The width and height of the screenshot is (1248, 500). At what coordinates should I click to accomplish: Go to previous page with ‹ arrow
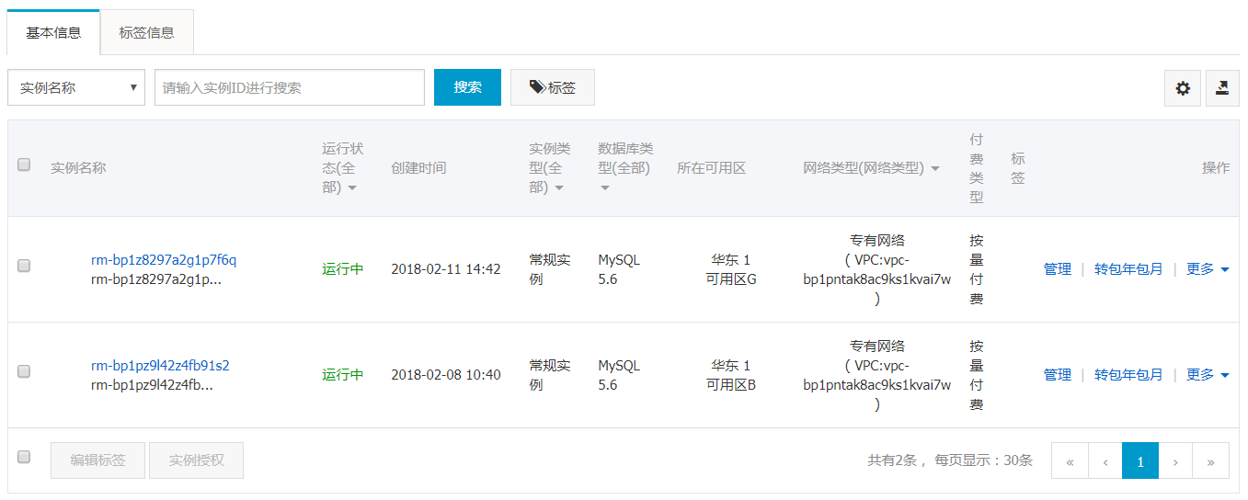[1105, 461]
